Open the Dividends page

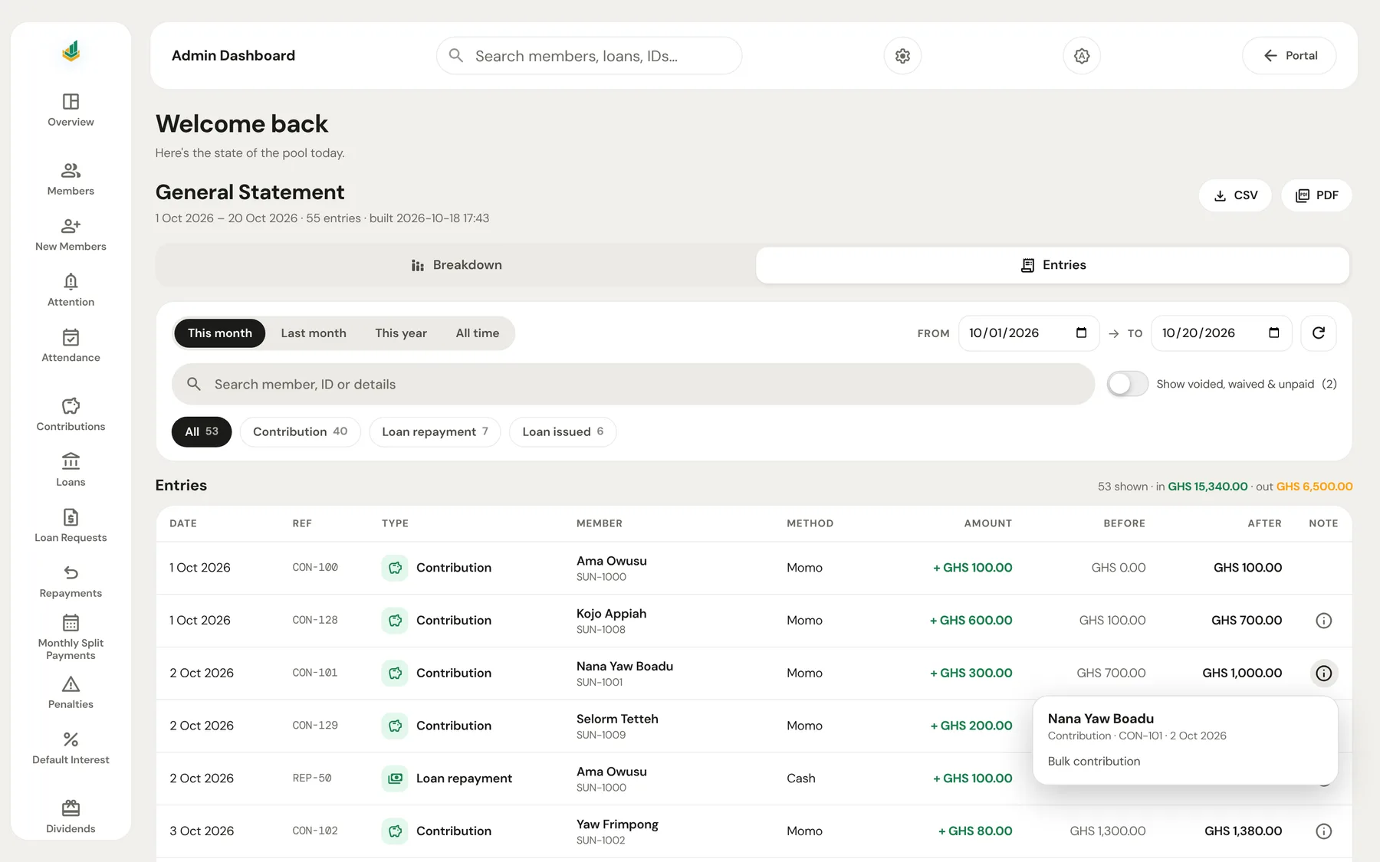coord(71,818)
